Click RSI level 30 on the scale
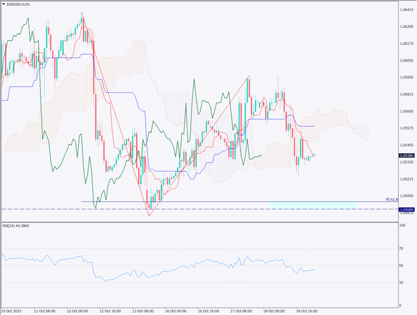 (x=402, y=282)
